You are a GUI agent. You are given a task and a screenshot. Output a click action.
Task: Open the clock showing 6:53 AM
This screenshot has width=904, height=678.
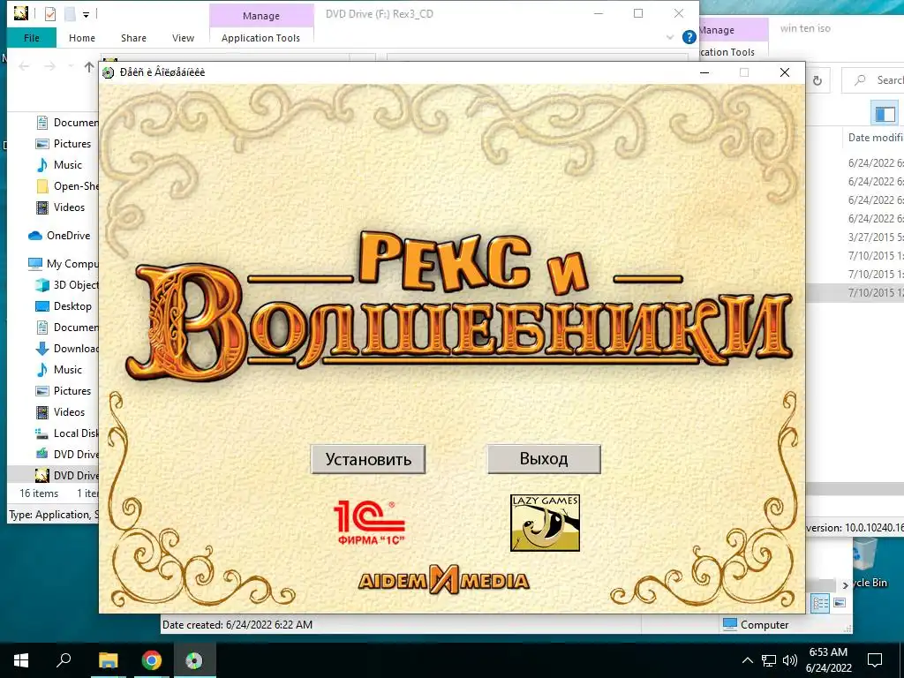pos(829,660)
